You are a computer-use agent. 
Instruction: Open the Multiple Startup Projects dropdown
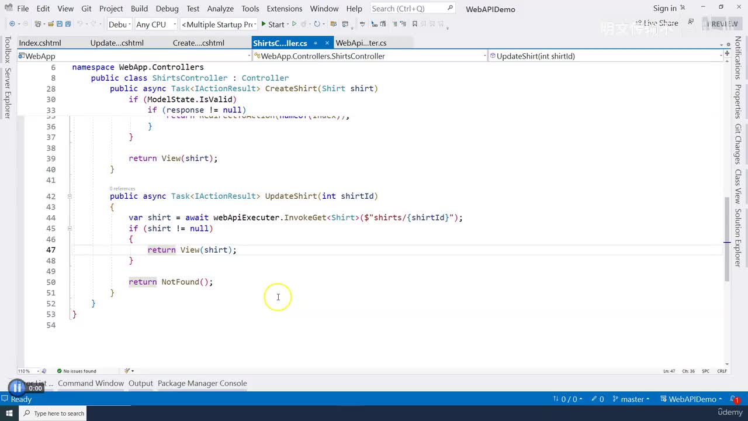click(219, 25)
